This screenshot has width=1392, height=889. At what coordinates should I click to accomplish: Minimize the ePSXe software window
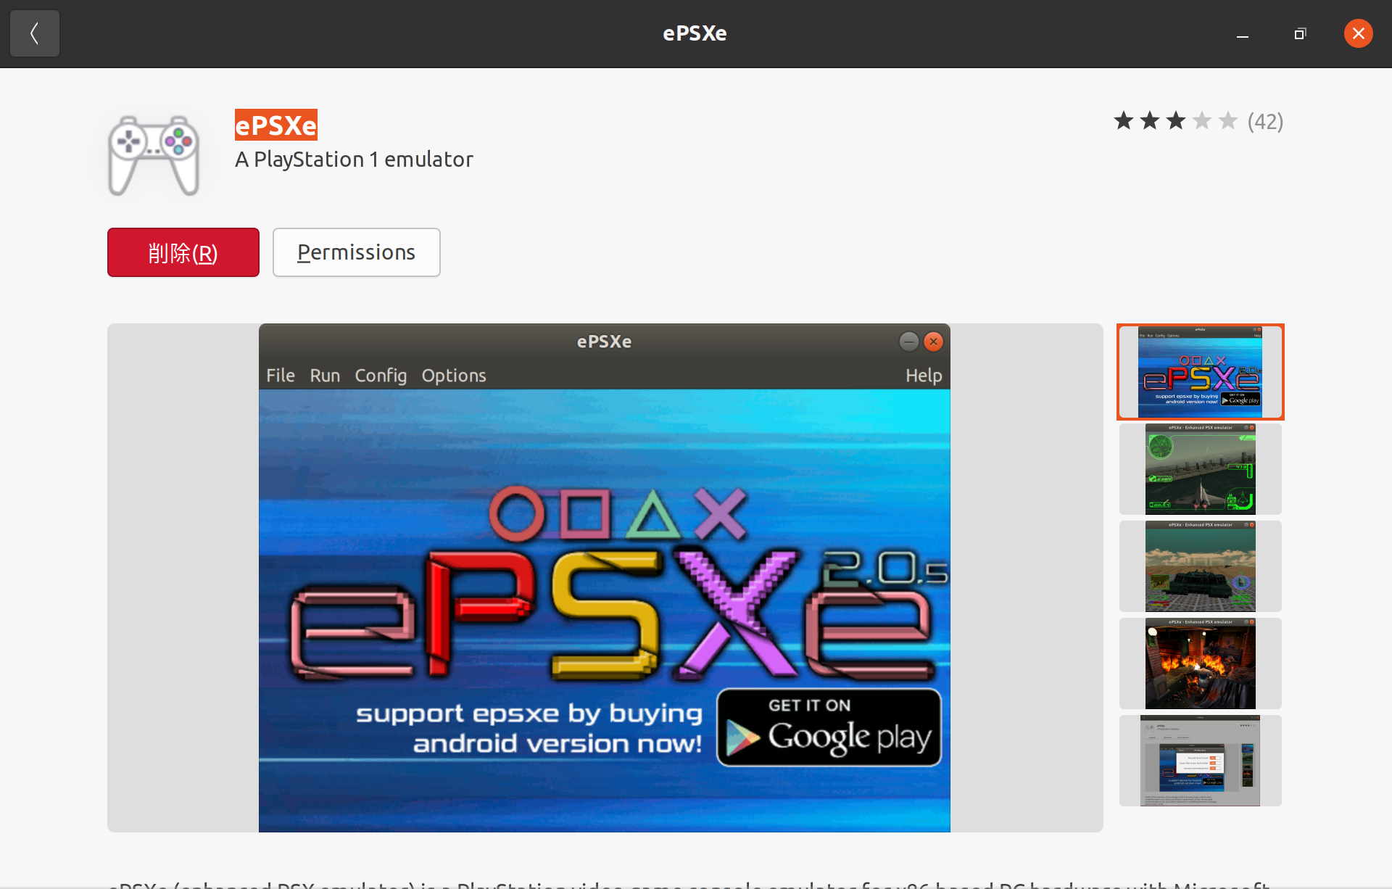click(1243, 34)
